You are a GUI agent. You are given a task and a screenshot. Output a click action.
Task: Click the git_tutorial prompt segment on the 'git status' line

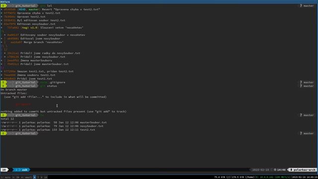point(25,86)
